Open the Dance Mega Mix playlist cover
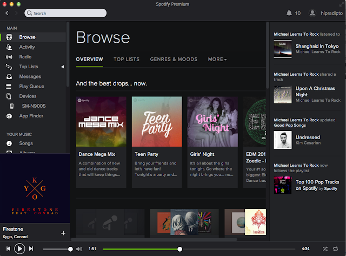The height and width of the screenshot is (256, 346). click(101, 121)
